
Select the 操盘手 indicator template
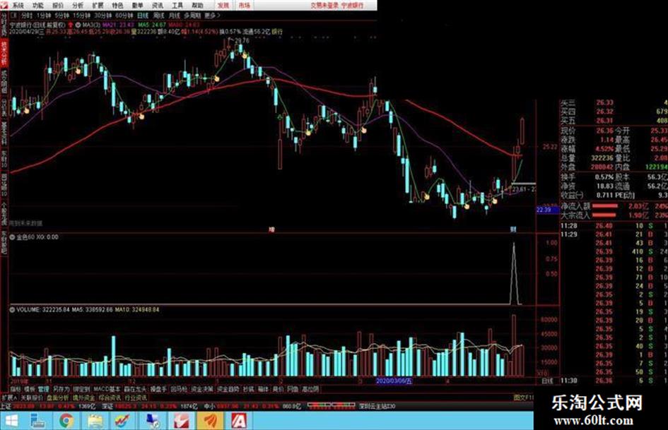point(158,389)
